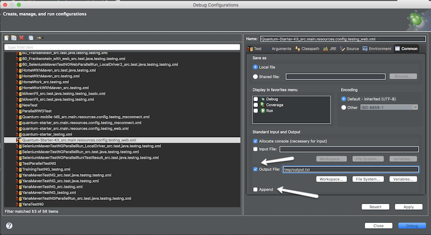431x235 pixels.
Task: Click the type filter text search field
Action: pyautogui.click(x=121, y=47)
